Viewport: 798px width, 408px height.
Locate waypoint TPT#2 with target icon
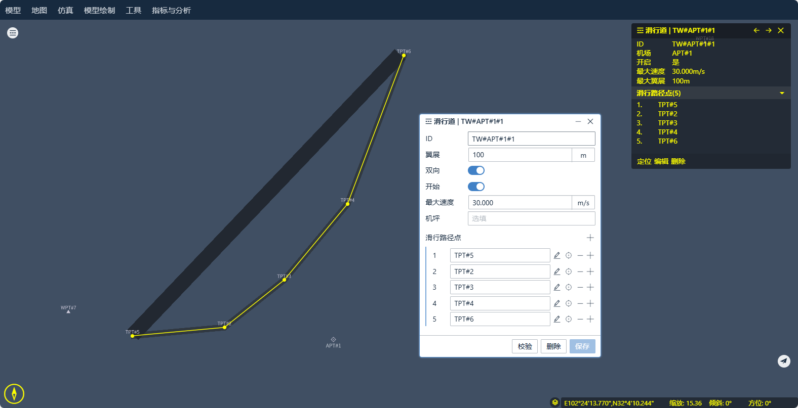[569, 271]
